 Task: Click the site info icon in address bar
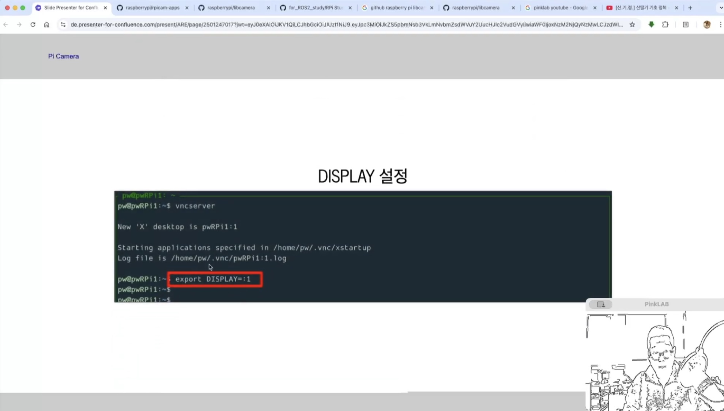(63, 24)
